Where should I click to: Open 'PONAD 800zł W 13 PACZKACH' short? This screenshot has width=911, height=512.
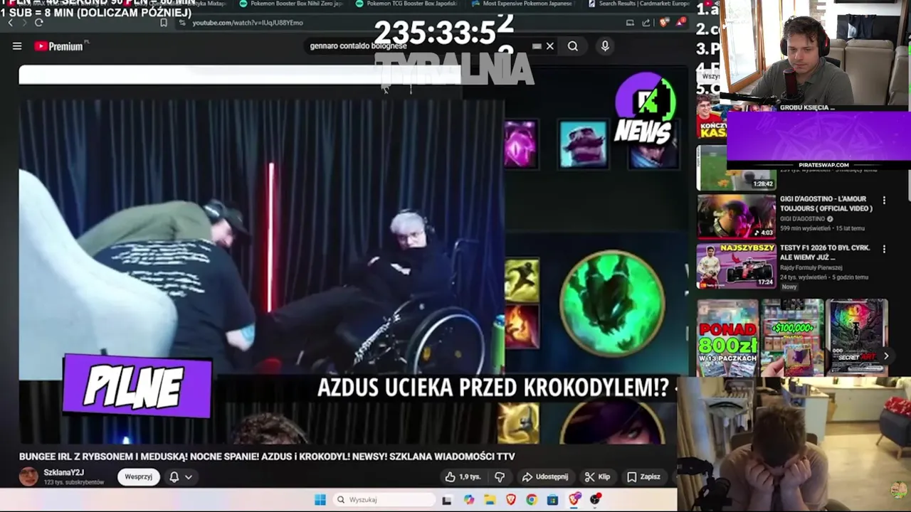point(727,338)
